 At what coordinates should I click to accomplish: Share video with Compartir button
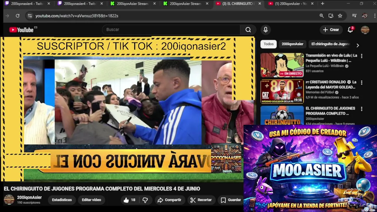point(169,200)
